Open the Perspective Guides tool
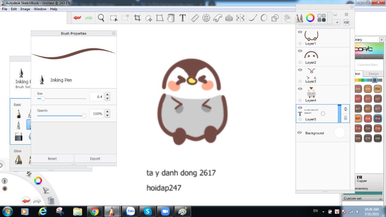 pyautogui.click(x=229, y=18)
